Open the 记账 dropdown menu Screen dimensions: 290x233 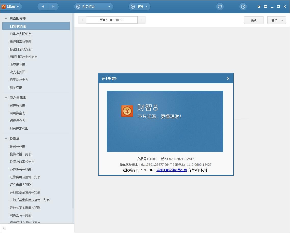click(139, 7)
